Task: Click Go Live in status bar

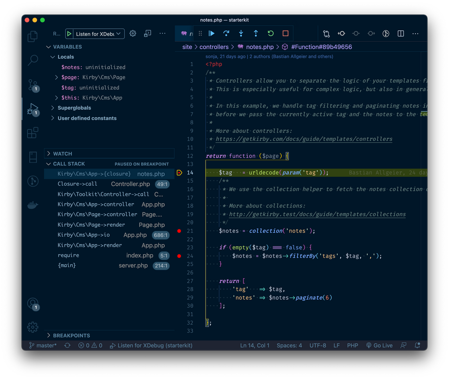Action: click(379, 345)
